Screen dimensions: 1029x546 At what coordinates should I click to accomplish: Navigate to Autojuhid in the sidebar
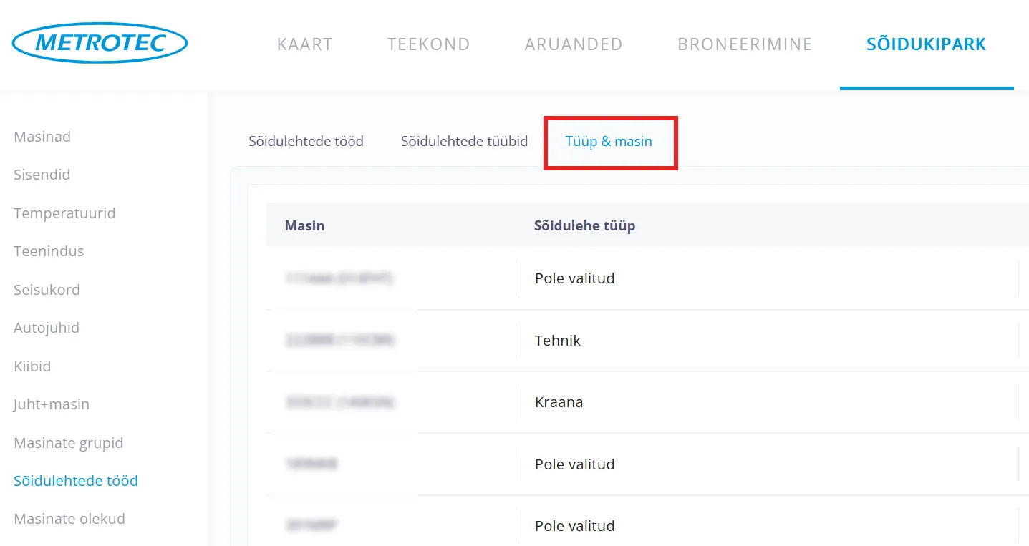(47, 328)
